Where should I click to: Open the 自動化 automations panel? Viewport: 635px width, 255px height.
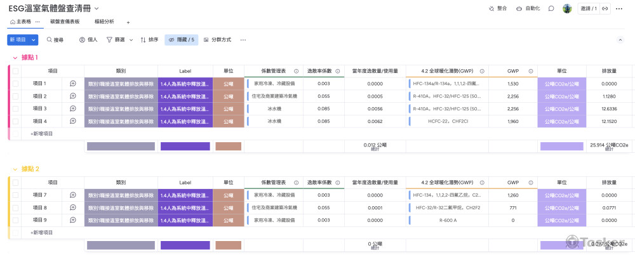519,9
